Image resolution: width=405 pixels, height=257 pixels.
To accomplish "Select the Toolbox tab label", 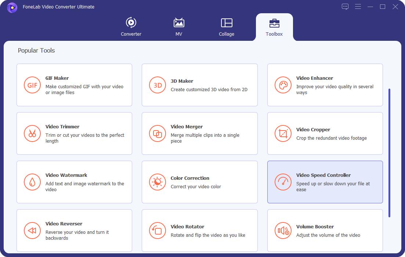I will coord(274,34).
